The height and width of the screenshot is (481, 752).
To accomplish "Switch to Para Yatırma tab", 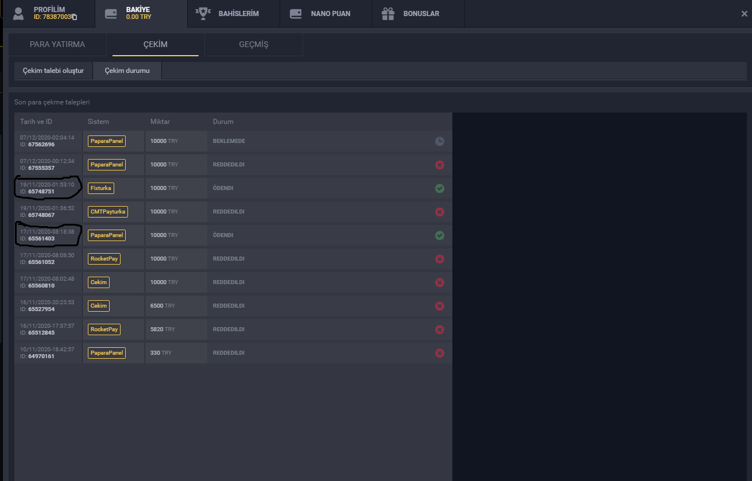I will pyautogui.click(x=57, y=44).
